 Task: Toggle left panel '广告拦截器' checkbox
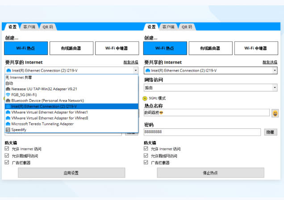pyautogui.click(x=7, y=162)
